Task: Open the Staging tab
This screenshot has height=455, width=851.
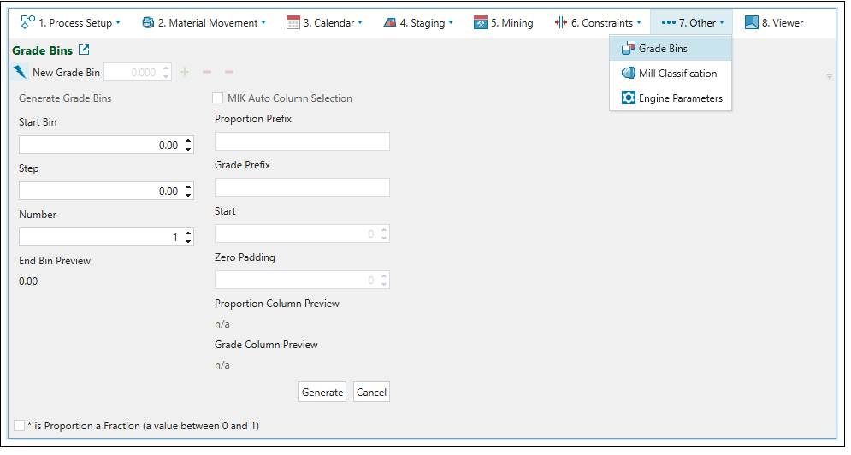Action: tap(418, 23)
